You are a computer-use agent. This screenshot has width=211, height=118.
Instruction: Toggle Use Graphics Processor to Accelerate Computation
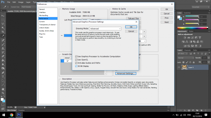(76, 56)
